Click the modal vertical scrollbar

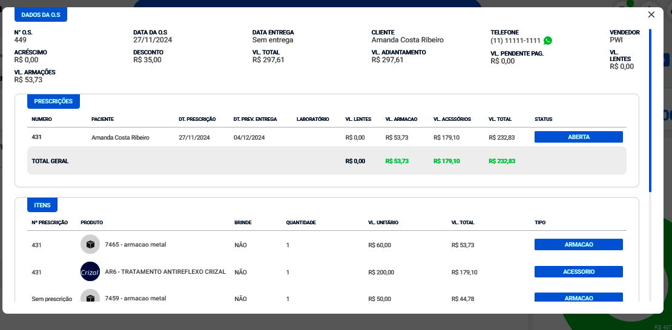(650, 109)
